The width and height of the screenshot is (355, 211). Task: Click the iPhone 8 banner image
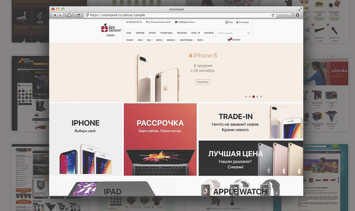coord(176,72)
